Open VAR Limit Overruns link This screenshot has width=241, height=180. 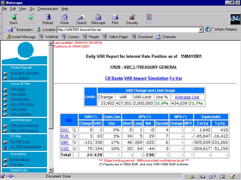click(25, 125)
